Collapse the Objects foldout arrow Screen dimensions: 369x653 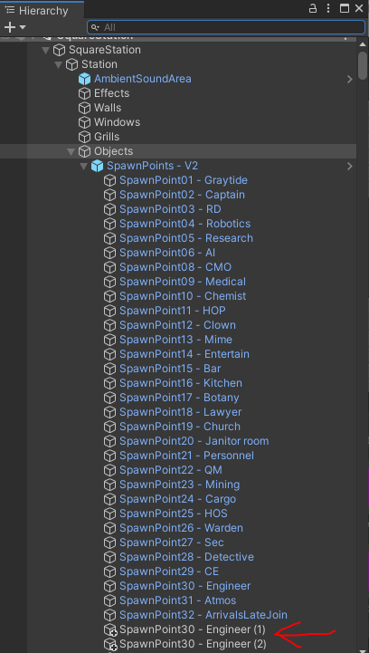[71, 151]
